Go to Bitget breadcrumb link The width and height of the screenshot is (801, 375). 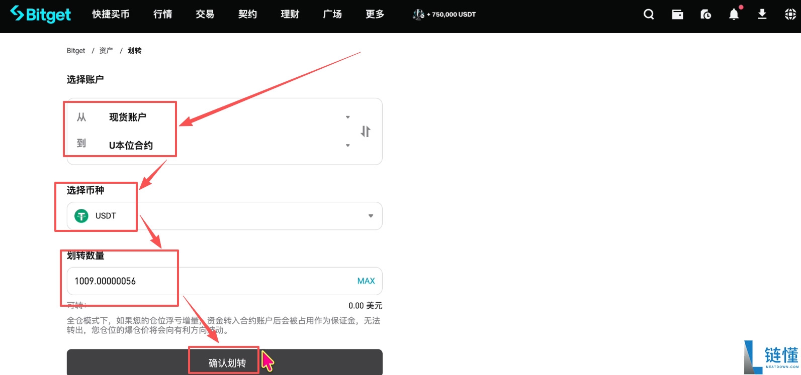[x=76, y=51]
